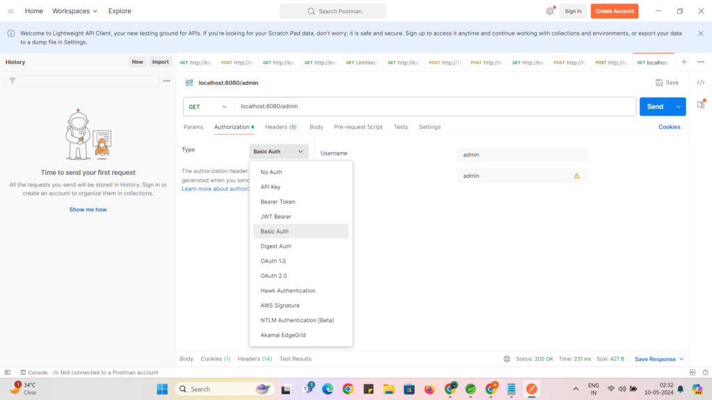Open the right sidebar info panel icon
The height and width of the screenshot is (400, 712).
pos(701,104)
